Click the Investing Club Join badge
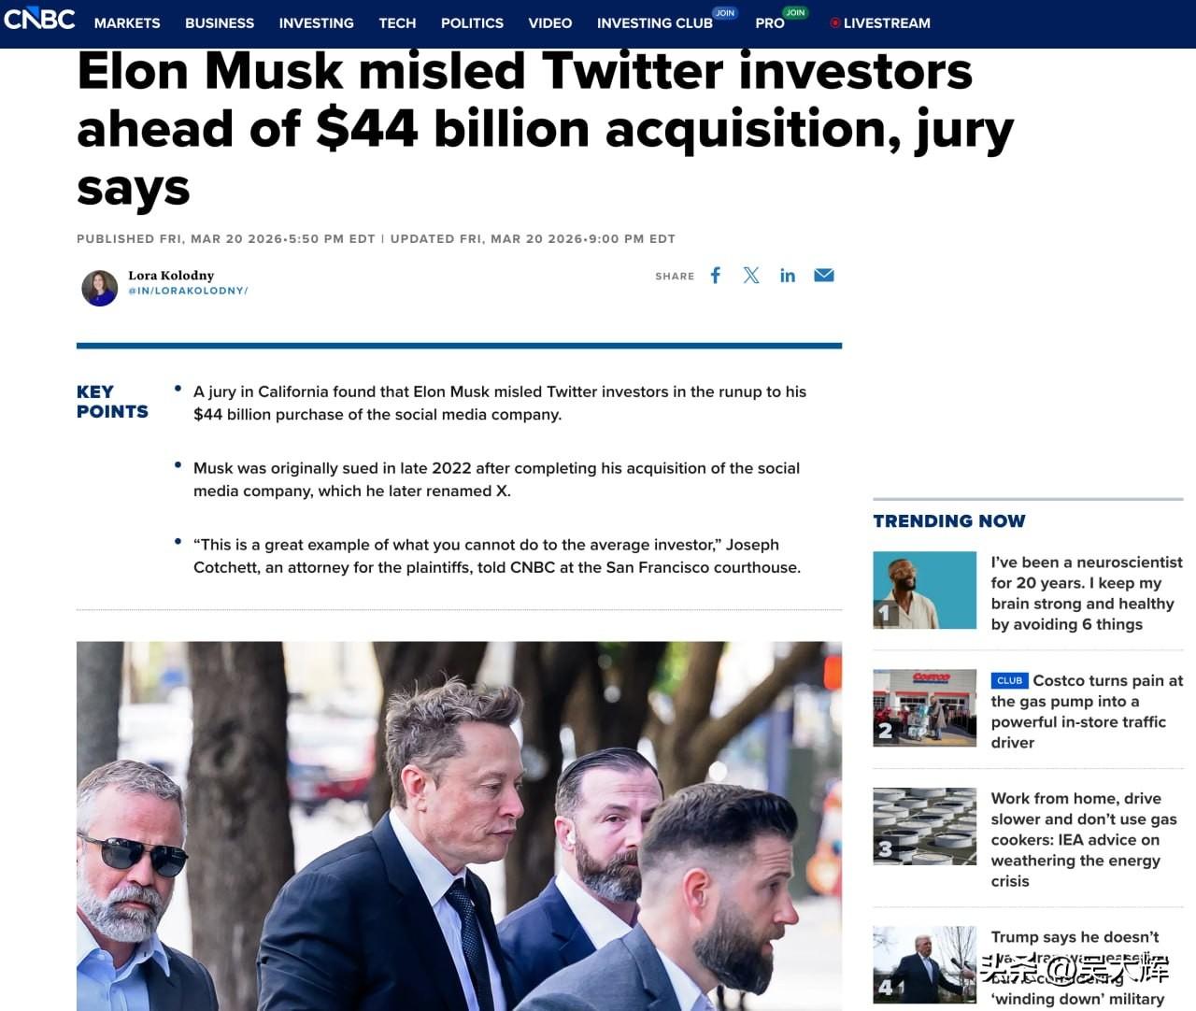Screen dimensions: 1196x1011 click(x=725, y=13)
